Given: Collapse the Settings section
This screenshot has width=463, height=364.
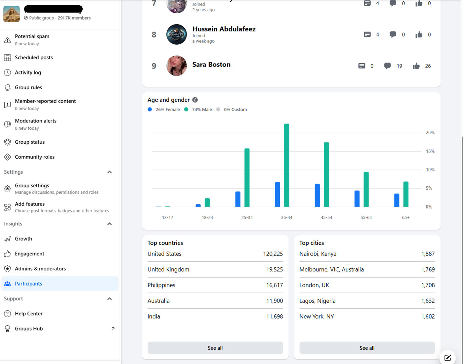Looking at the screenshot, I should pyautogui.click(x=109, y=172).
